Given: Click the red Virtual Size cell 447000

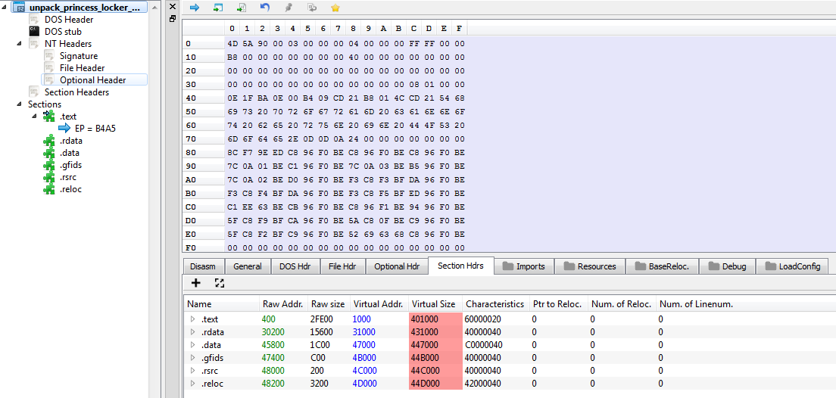Looking at the screenshot, I should [435, 345].
